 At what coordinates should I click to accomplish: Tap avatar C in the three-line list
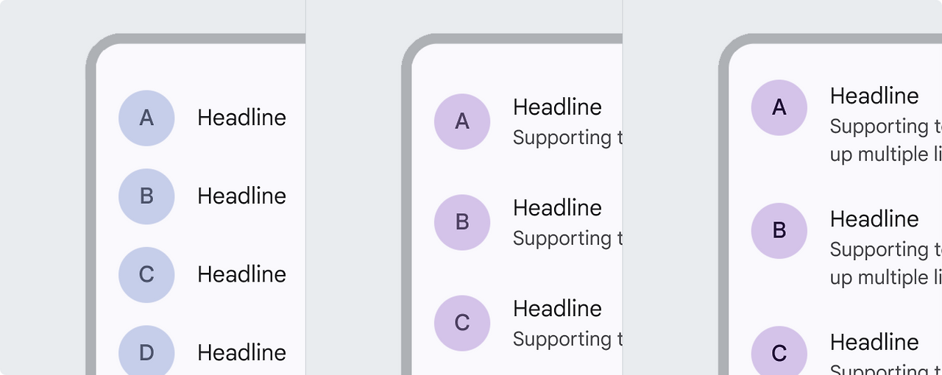point(779,353)
